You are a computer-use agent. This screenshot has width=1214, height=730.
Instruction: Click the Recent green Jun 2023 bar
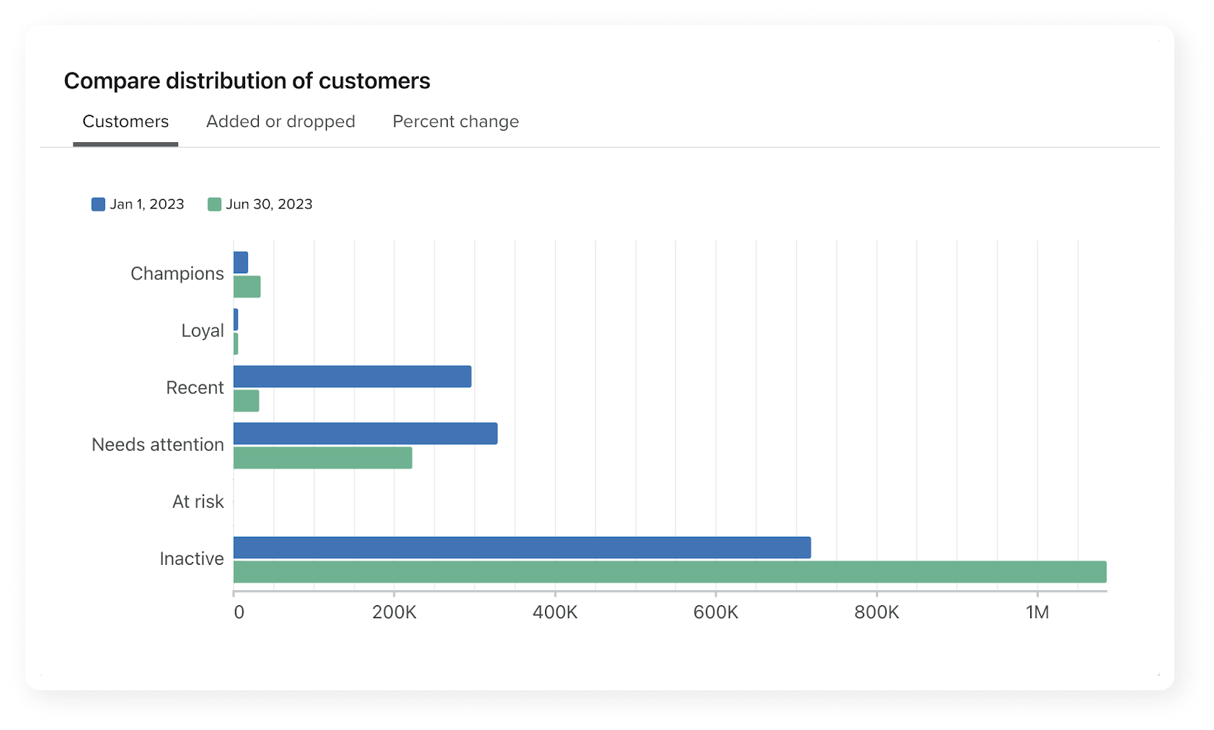click(247, 401)
